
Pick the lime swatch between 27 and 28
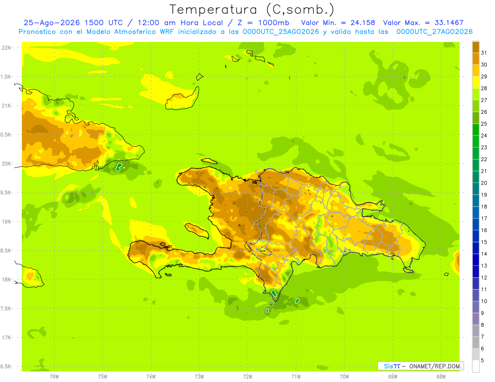click(x=476, y=94)
